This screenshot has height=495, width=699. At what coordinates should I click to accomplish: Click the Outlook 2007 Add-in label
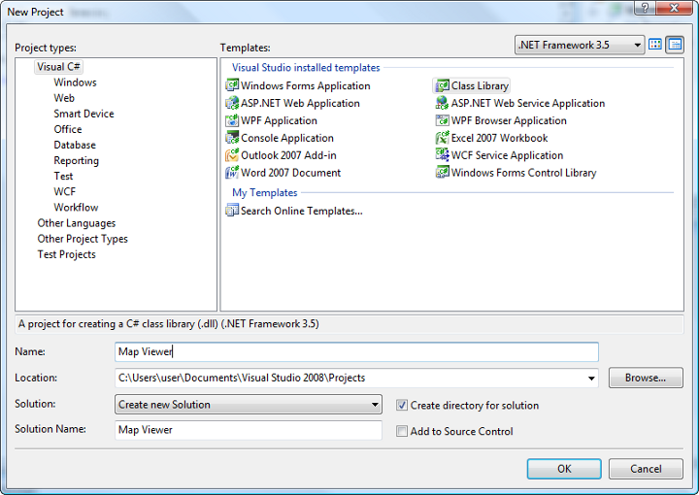288,155
